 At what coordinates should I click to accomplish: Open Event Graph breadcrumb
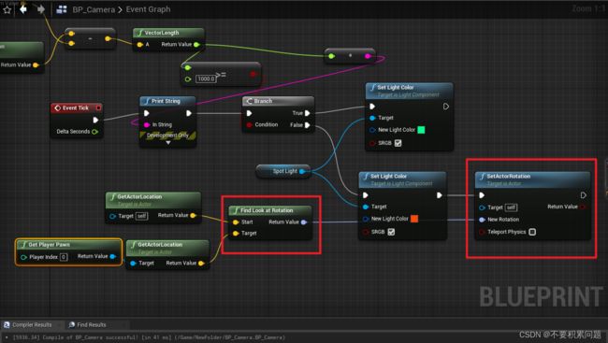[148, 9]
